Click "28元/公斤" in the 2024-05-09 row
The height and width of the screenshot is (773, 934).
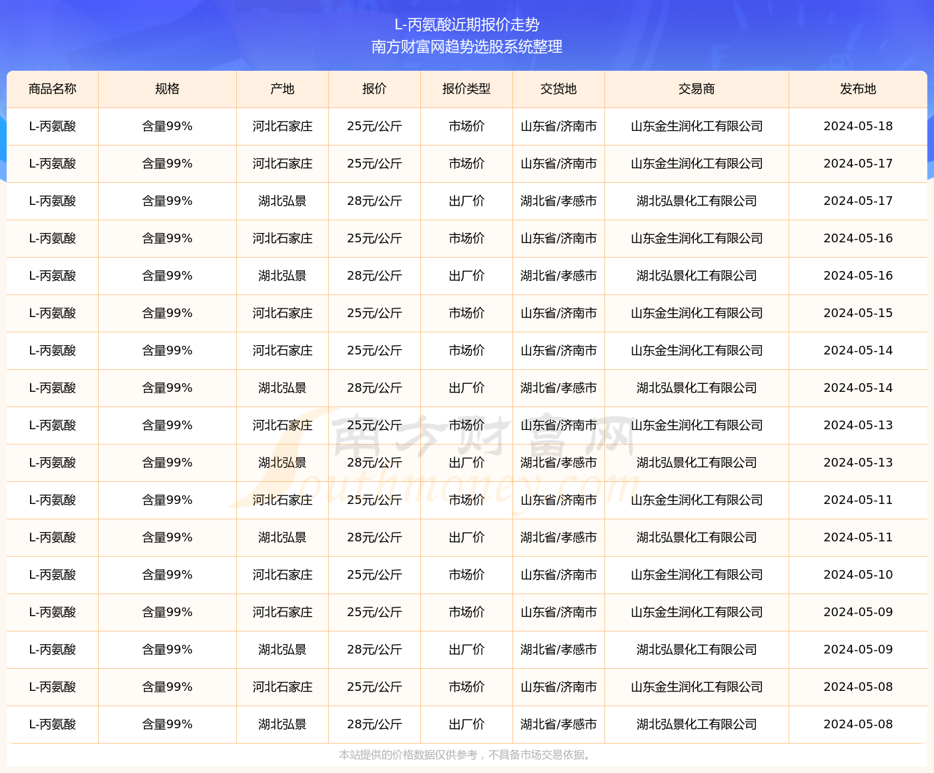click(x=374, y=650)
